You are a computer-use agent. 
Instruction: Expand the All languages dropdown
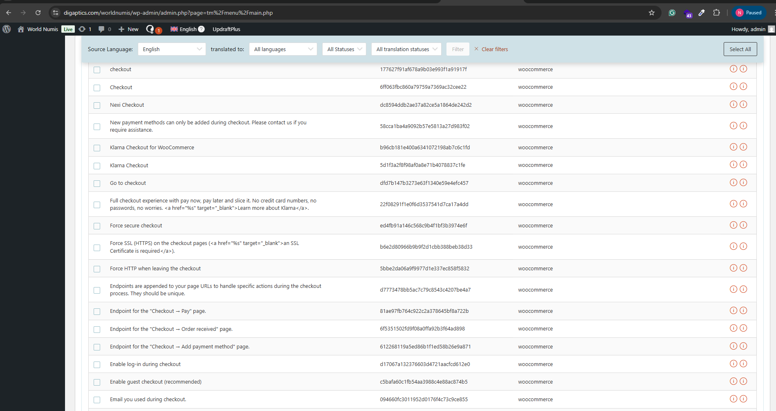[x=283, y=49]
